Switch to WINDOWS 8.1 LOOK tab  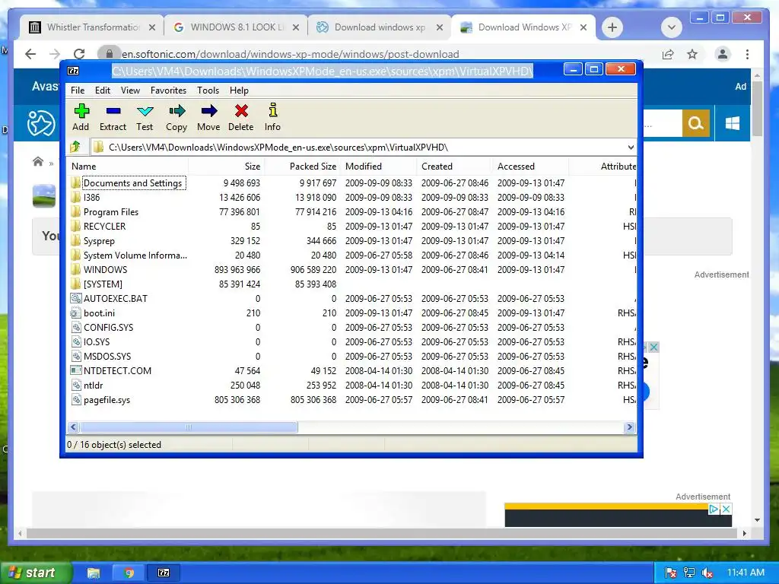[x=236, y=27]
